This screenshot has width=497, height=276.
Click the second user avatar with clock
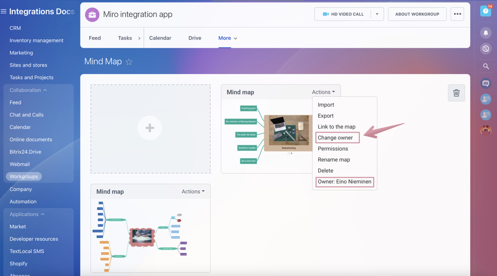486,115
